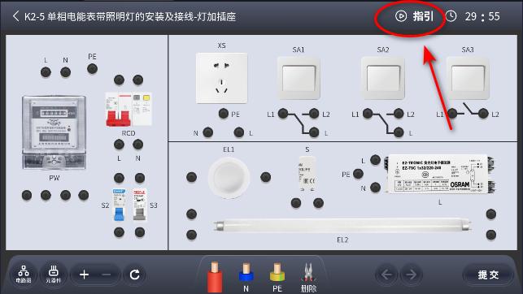Click the EL1 round lamp
This screenshot has width=523, height=294.
[229, 178]
